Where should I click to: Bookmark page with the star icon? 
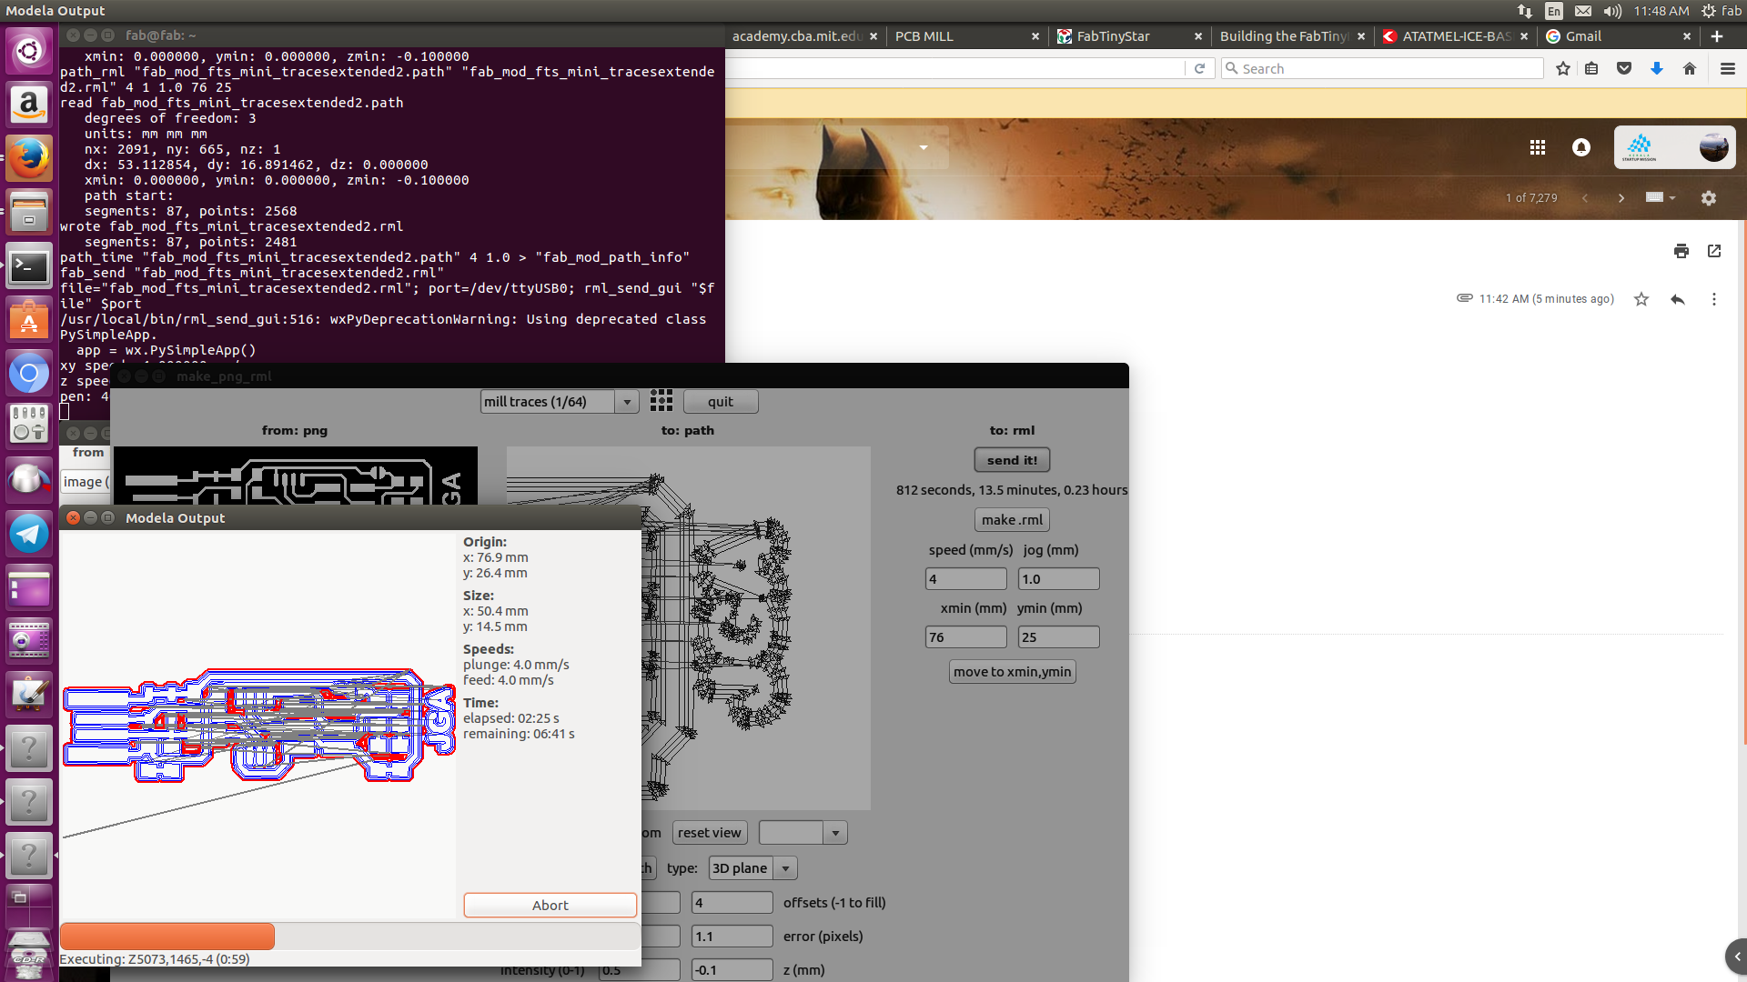click(1562, 69)
